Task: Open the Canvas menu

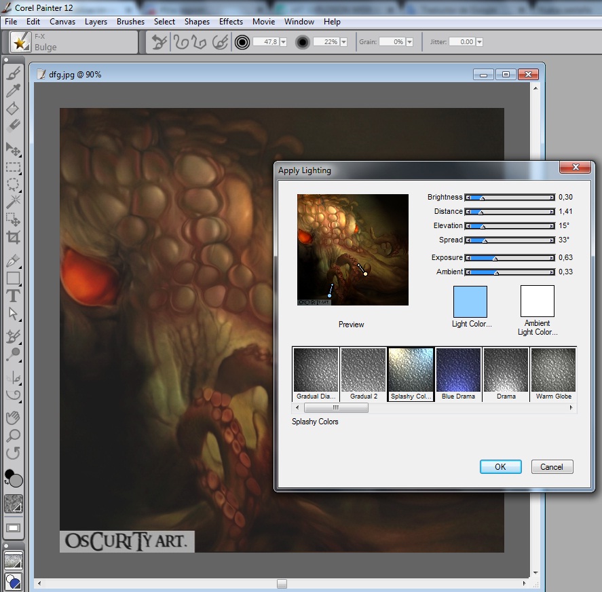Action: click(x=62, y=22)
